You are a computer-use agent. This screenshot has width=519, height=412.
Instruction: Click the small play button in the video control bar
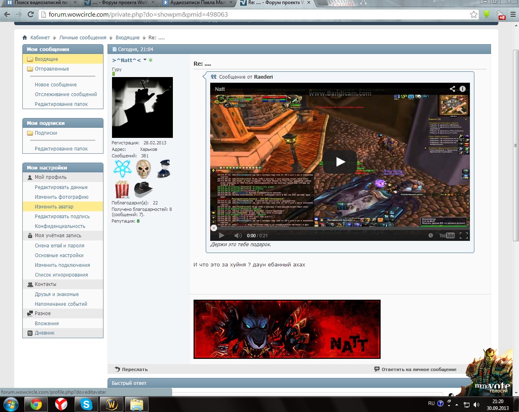(x=222, y=235)
